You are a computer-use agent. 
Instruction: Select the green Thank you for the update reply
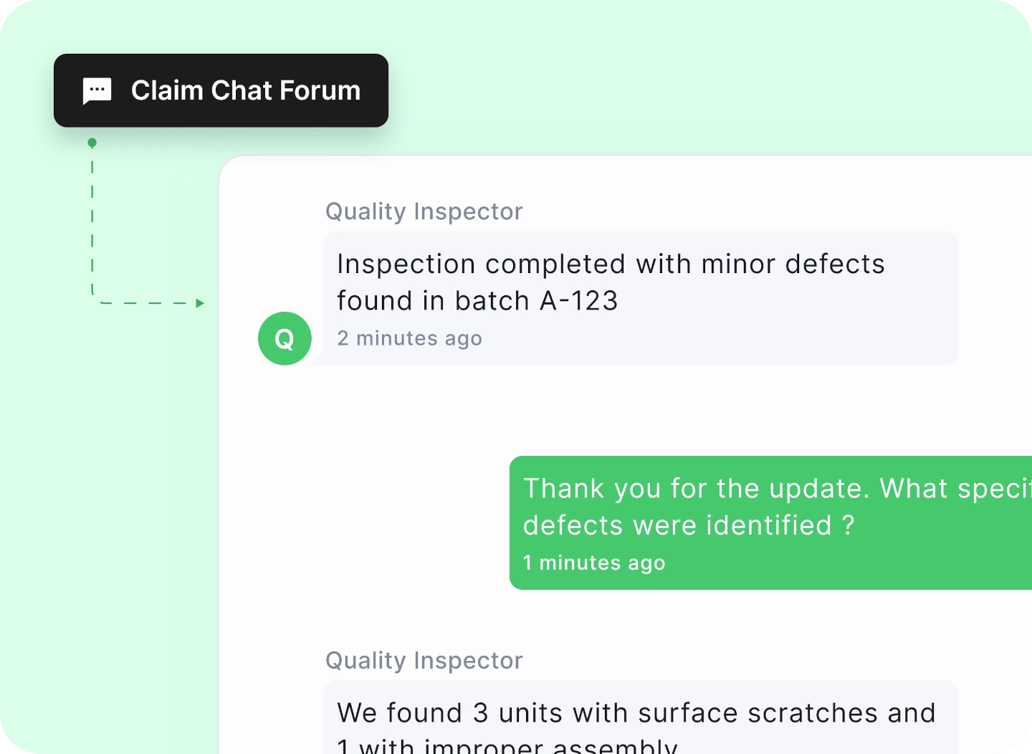770,522
